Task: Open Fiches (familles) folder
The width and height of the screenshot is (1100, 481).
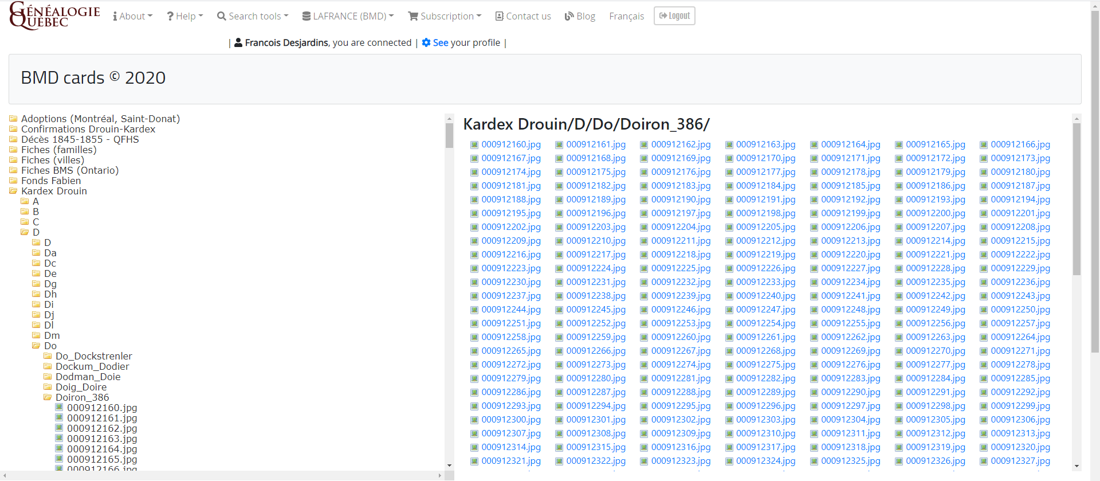Action: [x=58, y=150]
